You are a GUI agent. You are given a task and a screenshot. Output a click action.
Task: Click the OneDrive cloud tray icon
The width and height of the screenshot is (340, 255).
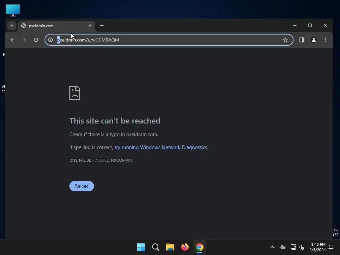[283, 247]
